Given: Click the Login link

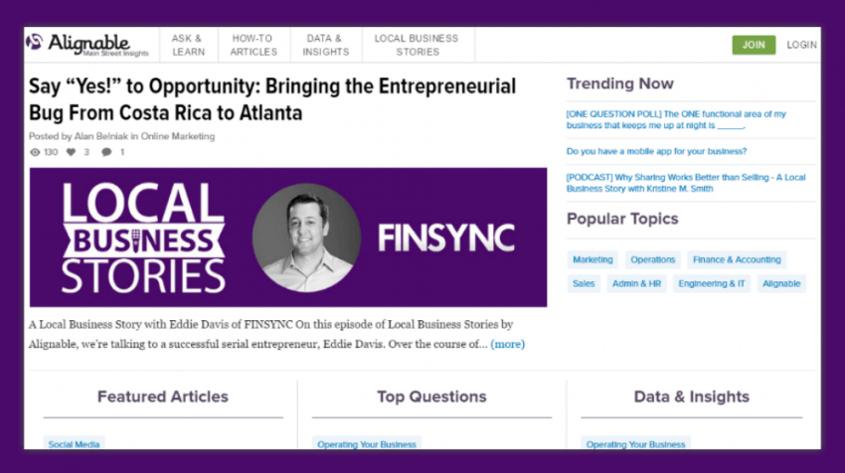Looking at the screenshot, I should coord(801,45).
